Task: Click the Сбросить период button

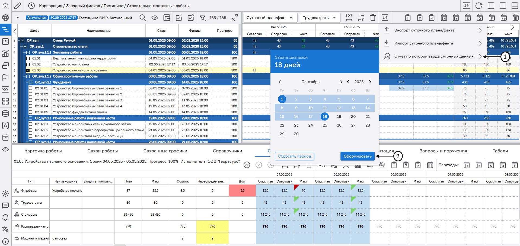Action: pos(294,156)
